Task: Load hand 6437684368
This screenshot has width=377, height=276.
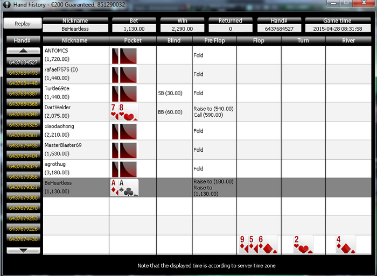Action: [23, 104]
